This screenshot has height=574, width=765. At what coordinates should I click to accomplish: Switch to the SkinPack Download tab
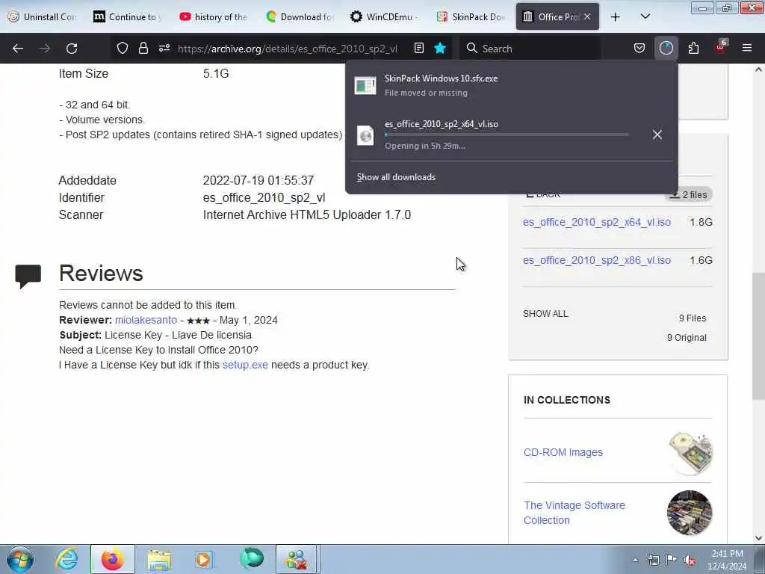point(471,16)
